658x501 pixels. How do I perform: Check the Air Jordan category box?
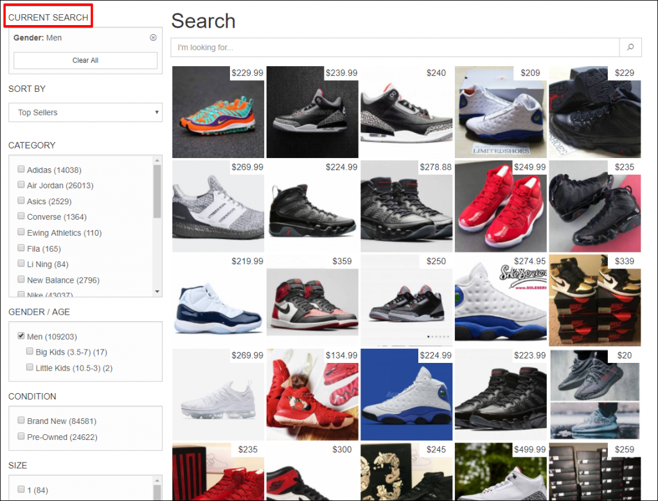point(21,184)
